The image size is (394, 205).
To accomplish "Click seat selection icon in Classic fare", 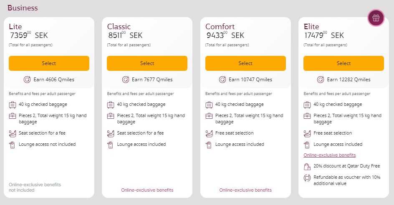I will [x=111, y=134].
